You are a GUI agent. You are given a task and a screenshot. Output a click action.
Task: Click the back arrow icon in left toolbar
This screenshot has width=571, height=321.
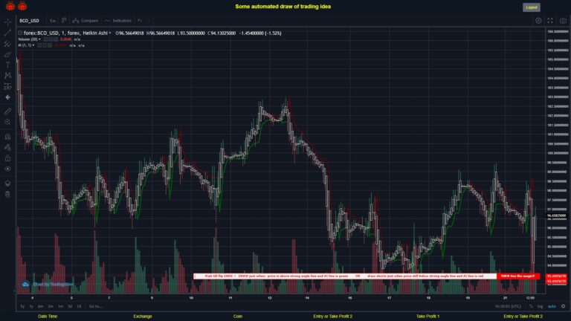[x=7, y=97]
